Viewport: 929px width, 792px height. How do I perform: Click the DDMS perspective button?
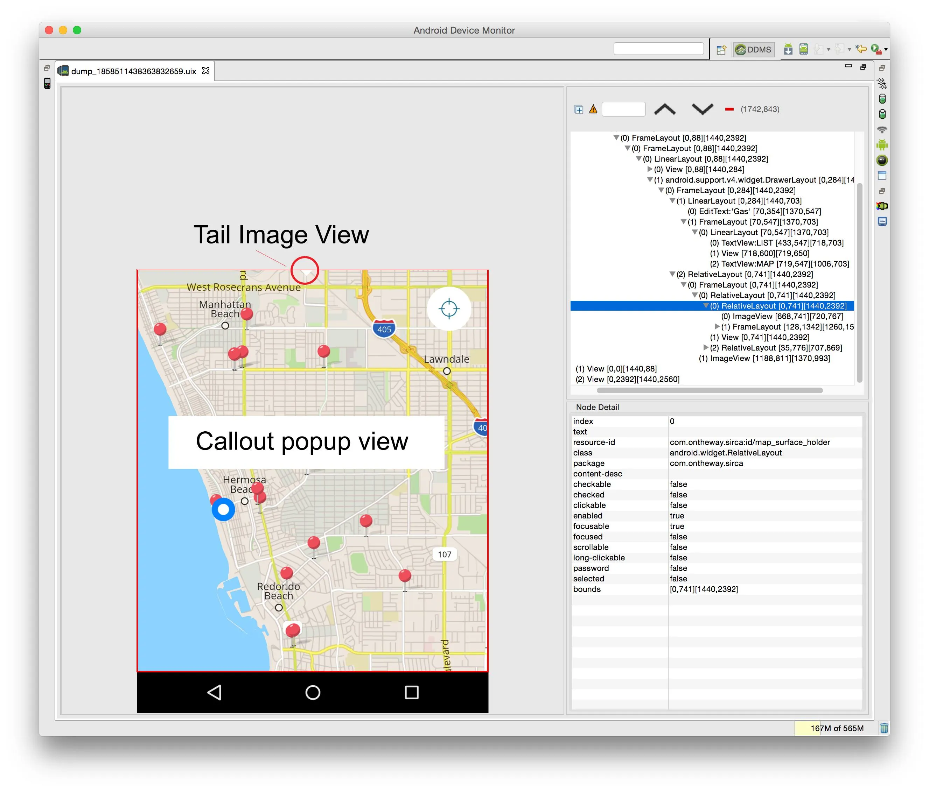[x=754, y=49]
